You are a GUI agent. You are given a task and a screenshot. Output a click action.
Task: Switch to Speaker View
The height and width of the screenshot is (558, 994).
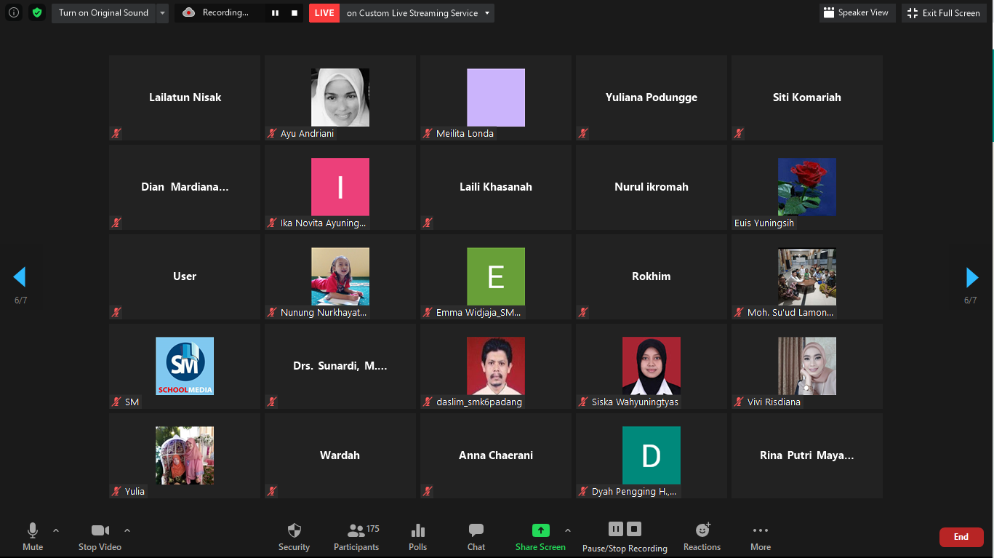[x=856, y=13]
